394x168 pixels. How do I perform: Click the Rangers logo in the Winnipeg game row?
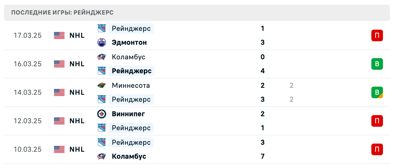coord(102,128)
